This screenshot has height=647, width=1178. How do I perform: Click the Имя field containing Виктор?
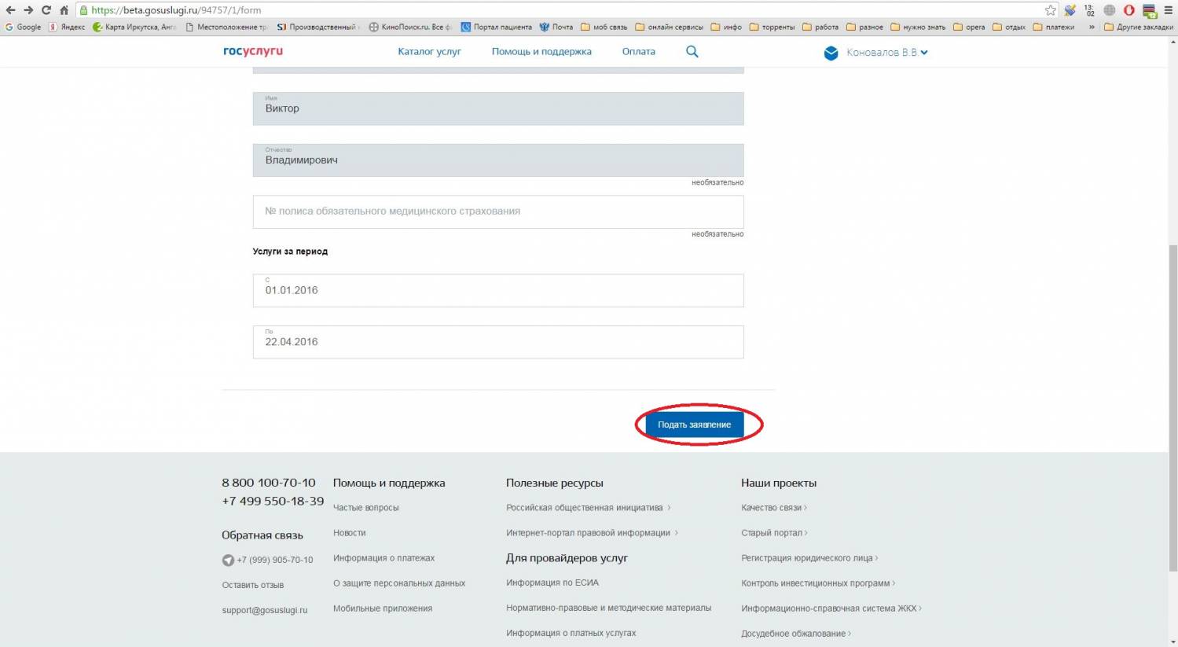coord(498,108)
